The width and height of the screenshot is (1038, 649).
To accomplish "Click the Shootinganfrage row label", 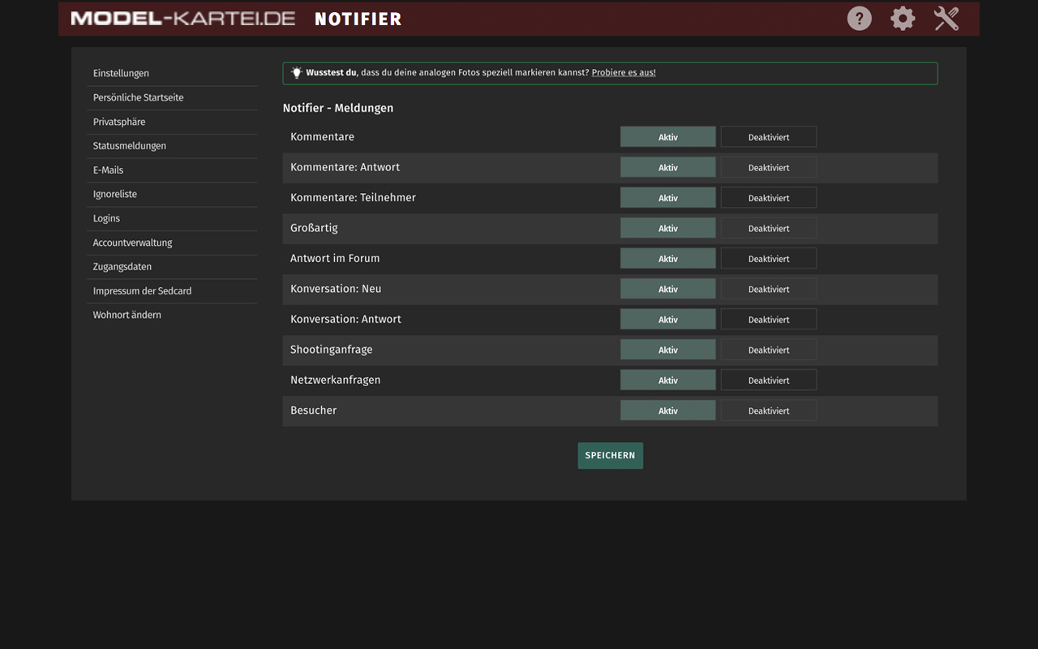I will 332,350.
